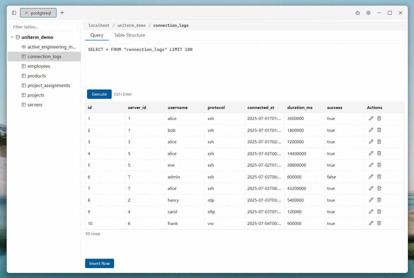Edit row with id 1
Image resolution: width=414 pixels, height=278 pixels.
click(371, 118)
